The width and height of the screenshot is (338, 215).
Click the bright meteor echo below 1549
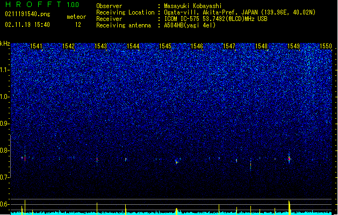pos(289,159)
